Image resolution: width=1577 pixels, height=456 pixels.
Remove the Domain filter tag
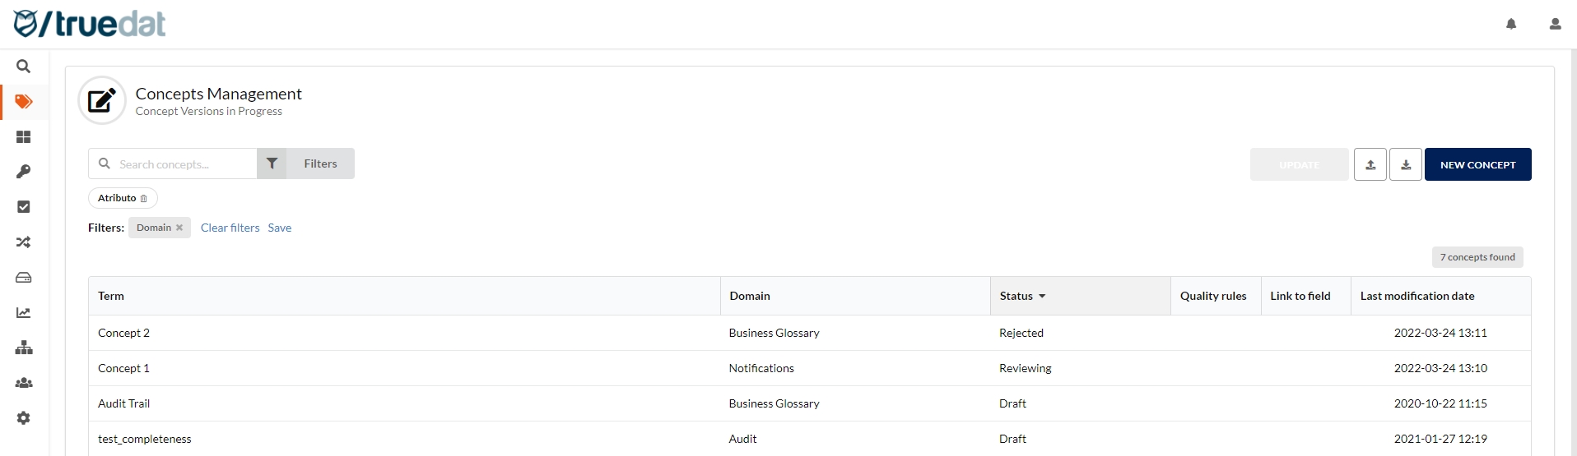click(179, 228)
